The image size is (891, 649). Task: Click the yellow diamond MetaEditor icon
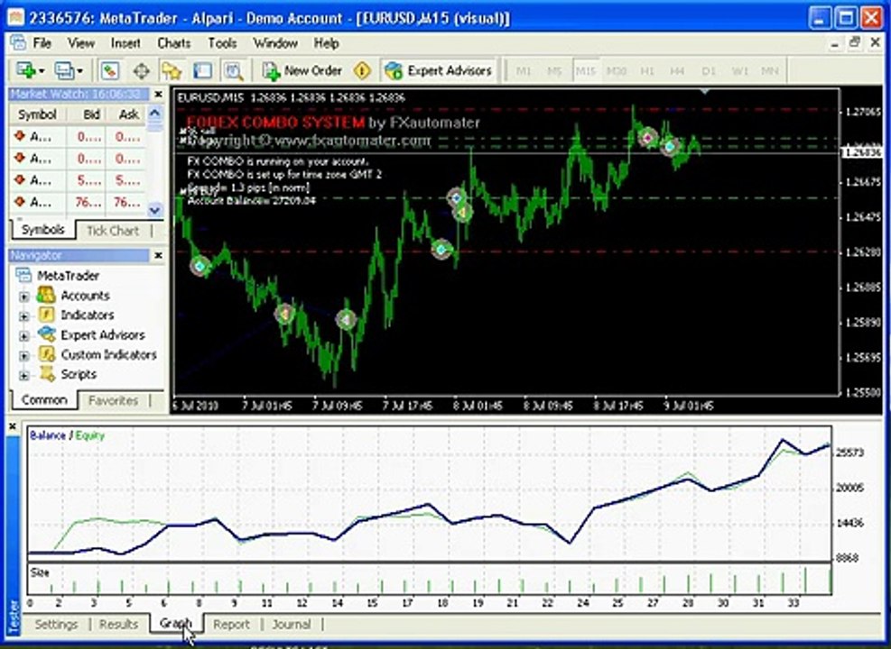point(362,71)
